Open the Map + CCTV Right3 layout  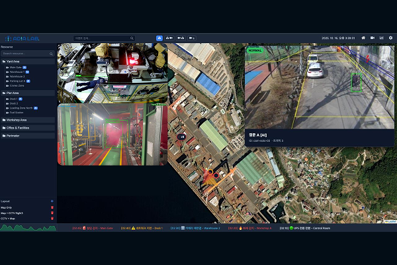12,213
